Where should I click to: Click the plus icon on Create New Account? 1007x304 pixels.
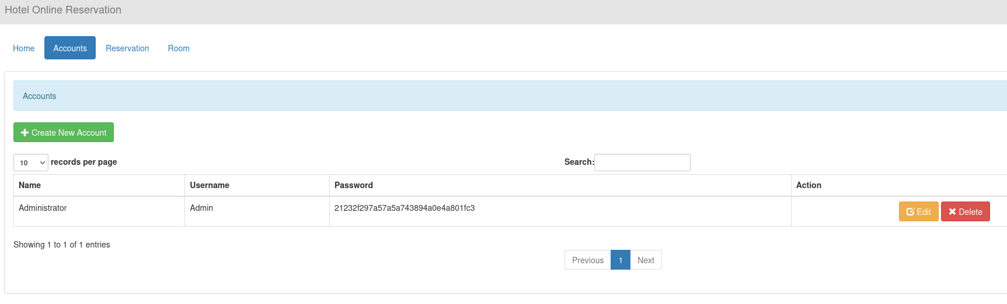pyautogui.click(x=25, y=133)
